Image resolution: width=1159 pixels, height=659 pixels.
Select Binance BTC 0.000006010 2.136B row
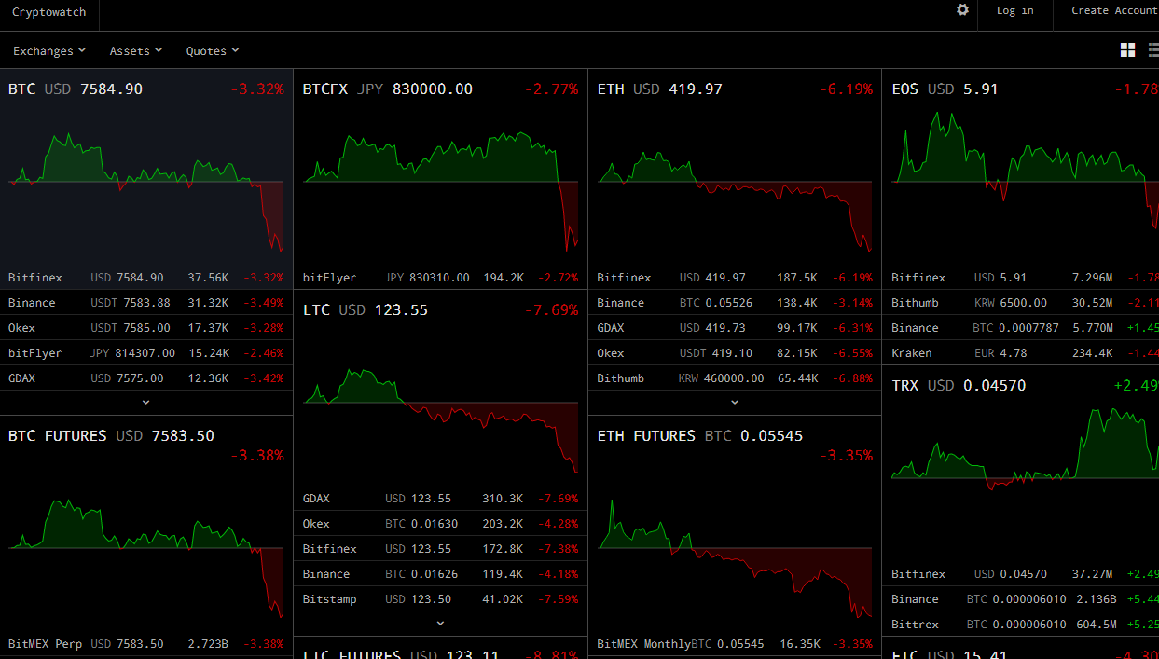pyautogui.click(x=1021, y=599)
